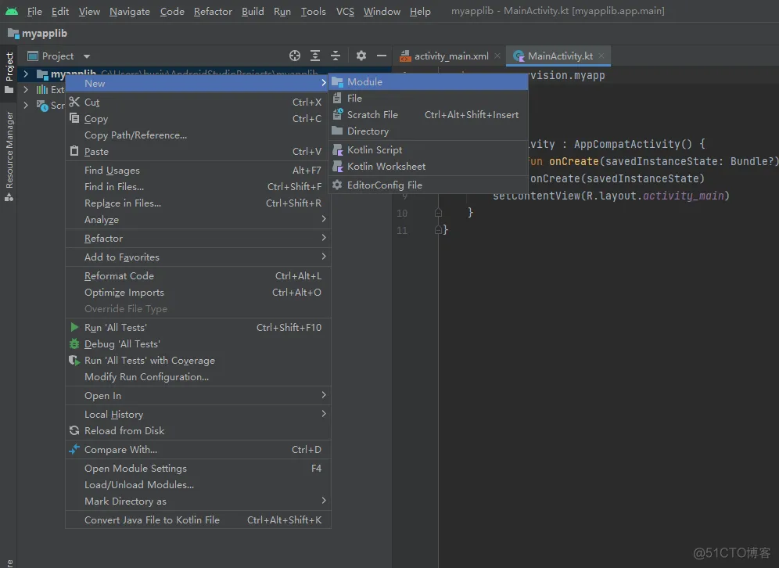This screenshot has height=568, width=779.
Task: Click the Module folder icon in submenu
Action: (337, 81)
